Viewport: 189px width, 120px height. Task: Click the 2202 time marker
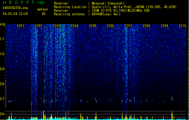click(x=38, y=26)
